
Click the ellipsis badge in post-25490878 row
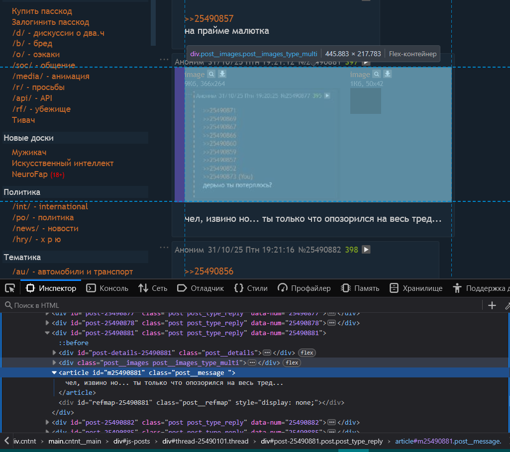[x=332, y=323]
